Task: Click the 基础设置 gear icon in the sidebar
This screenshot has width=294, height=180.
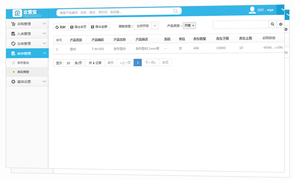Action: point(13,82)
